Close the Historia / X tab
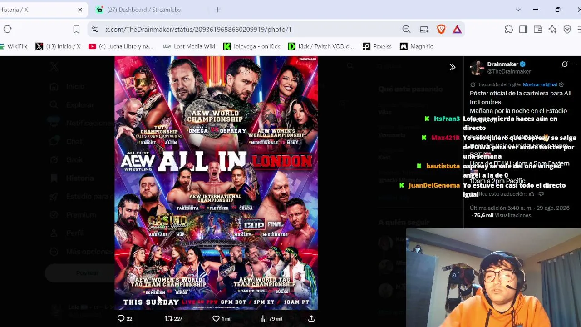This screenshot has width=581, height=327. click(80, 10)
